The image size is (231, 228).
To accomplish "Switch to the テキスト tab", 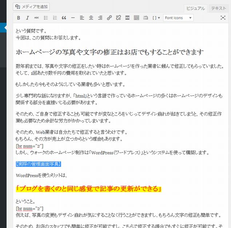I will point(219,8).
